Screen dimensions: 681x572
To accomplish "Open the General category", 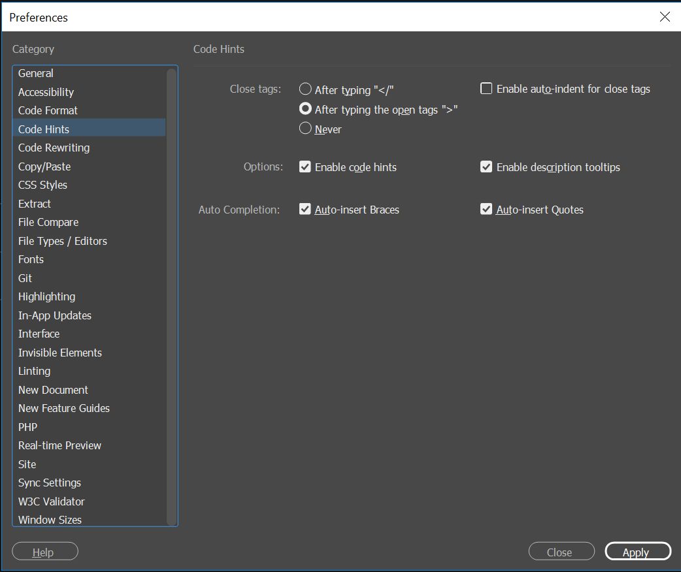I will coord(36,73).
